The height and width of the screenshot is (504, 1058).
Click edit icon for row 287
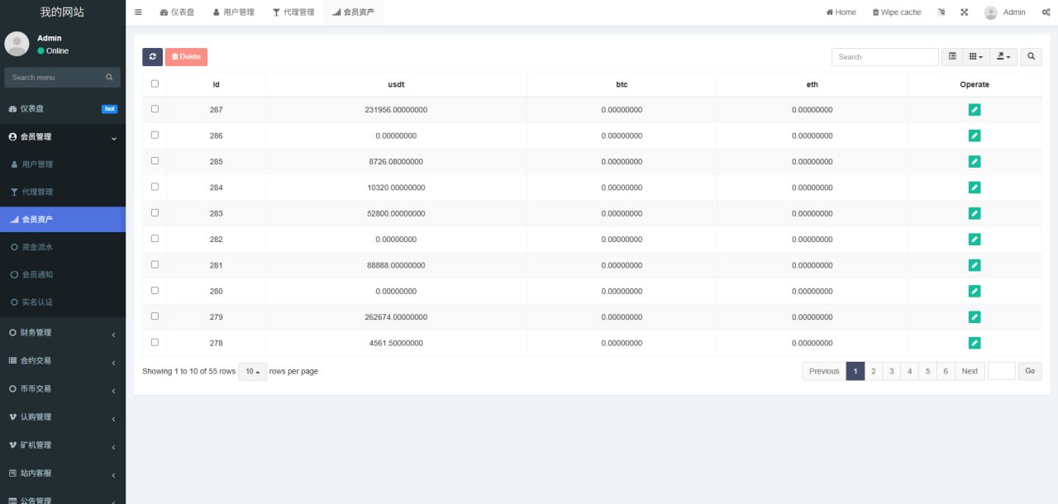coord(974,110)
